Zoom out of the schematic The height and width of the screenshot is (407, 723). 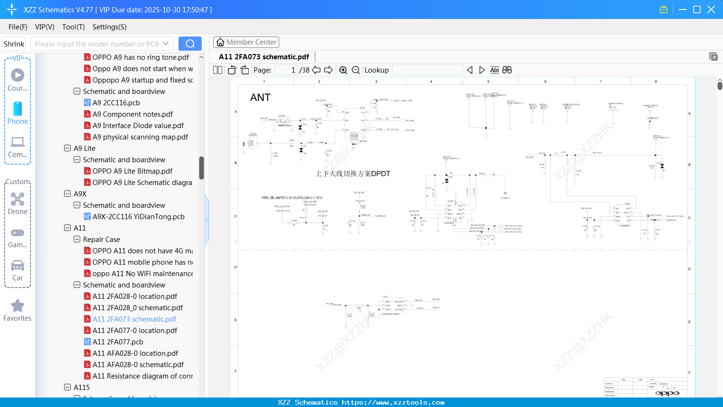[356, 70]
